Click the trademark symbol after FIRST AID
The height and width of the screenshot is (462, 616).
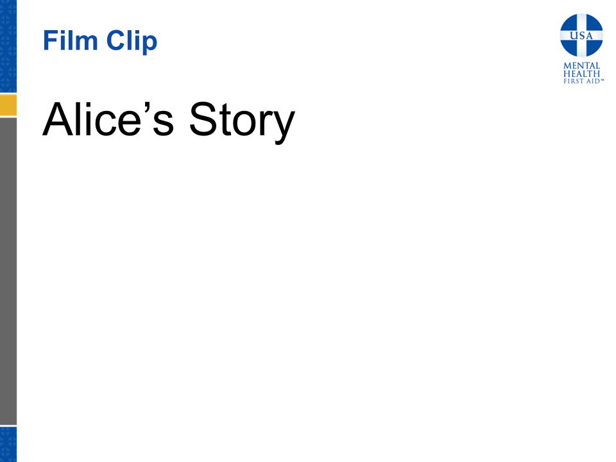coord(602,80)
